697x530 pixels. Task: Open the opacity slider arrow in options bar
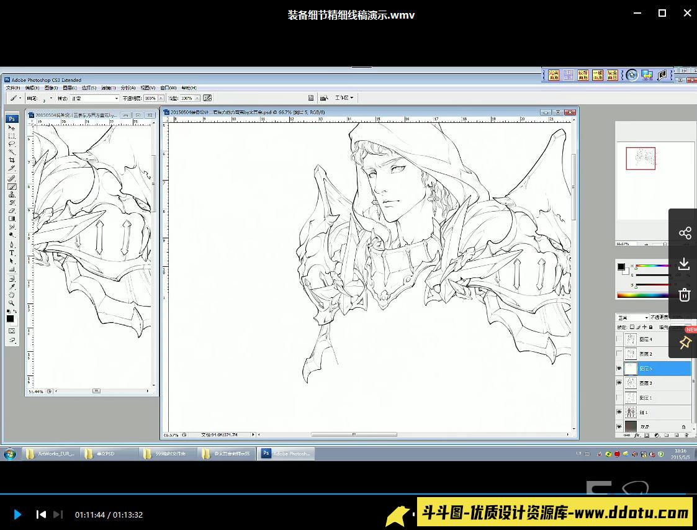tap(161, 98)
